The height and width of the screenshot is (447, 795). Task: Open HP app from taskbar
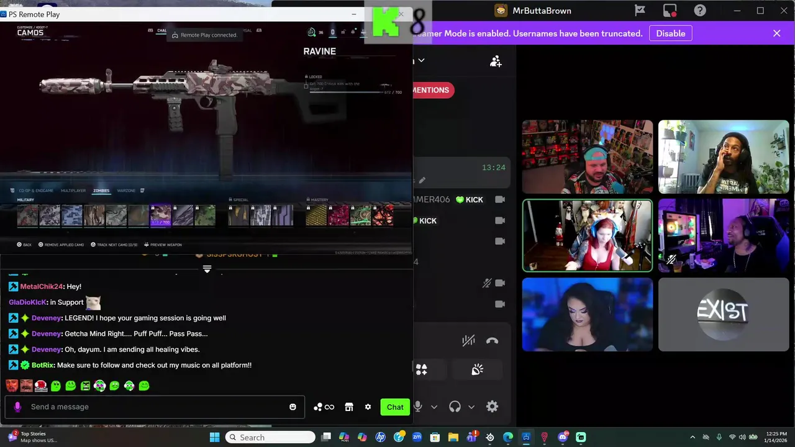coord(381,437)
